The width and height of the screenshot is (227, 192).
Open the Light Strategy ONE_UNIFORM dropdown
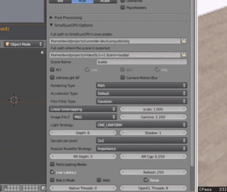(x=141, y=125)
